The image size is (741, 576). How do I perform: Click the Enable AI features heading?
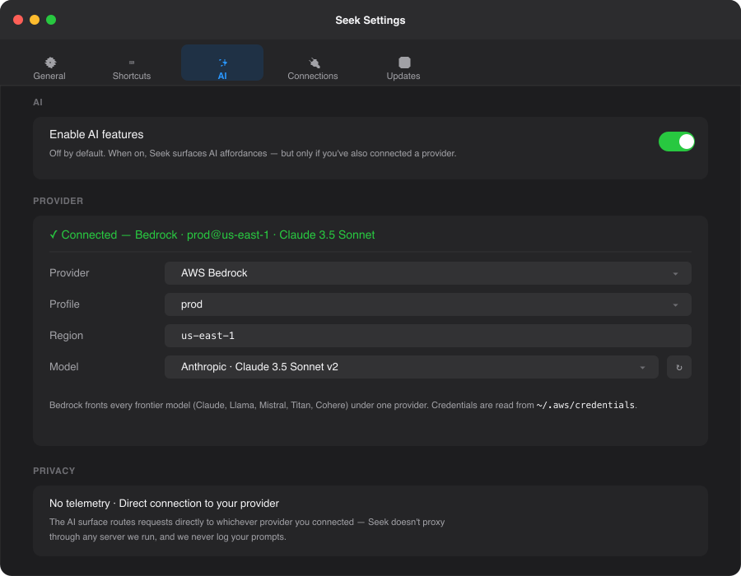tap(96, 135)
